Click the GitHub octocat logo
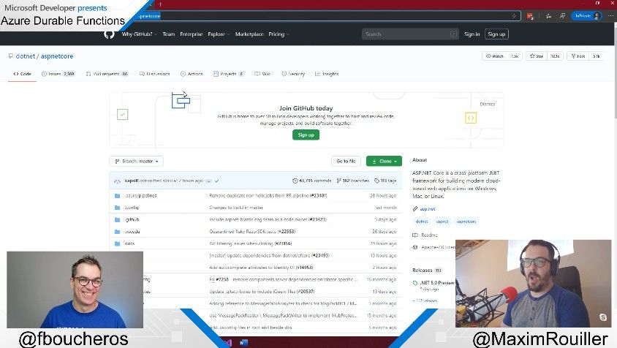This screenshot has width=617, height=348. point(110,34)
